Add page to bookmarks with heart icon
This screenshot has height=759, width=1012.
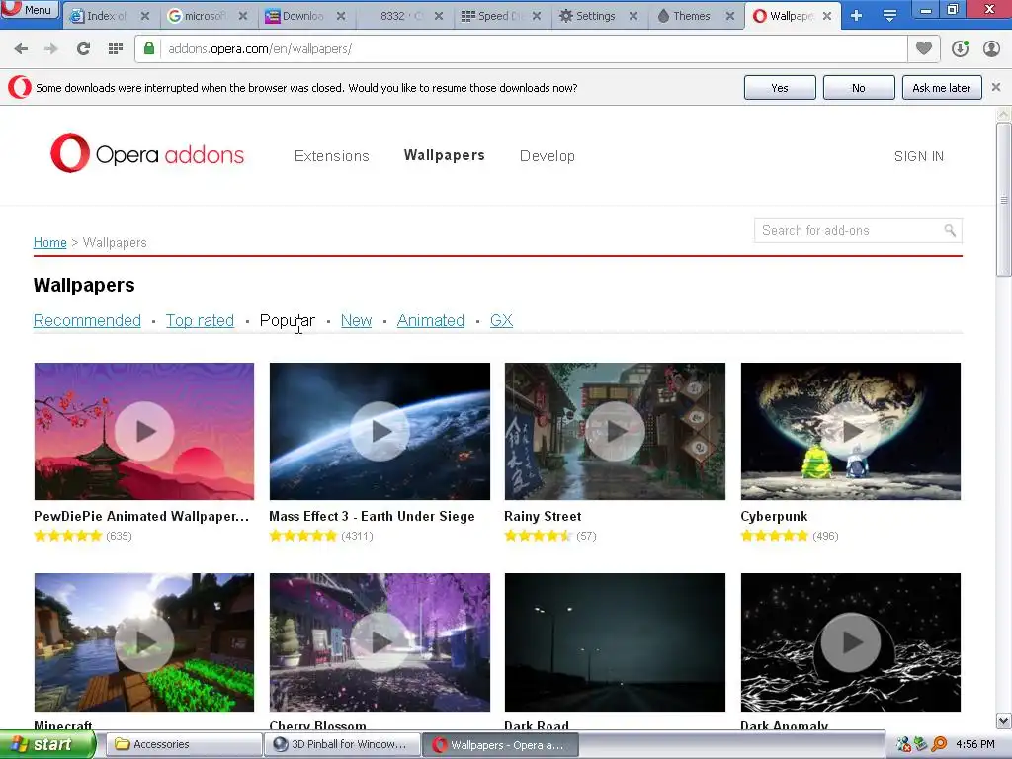(924, 49)
